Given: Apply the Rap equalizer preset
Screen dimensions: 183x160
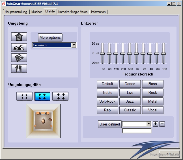Looking at the screenshot, I should tap(107, 110).
